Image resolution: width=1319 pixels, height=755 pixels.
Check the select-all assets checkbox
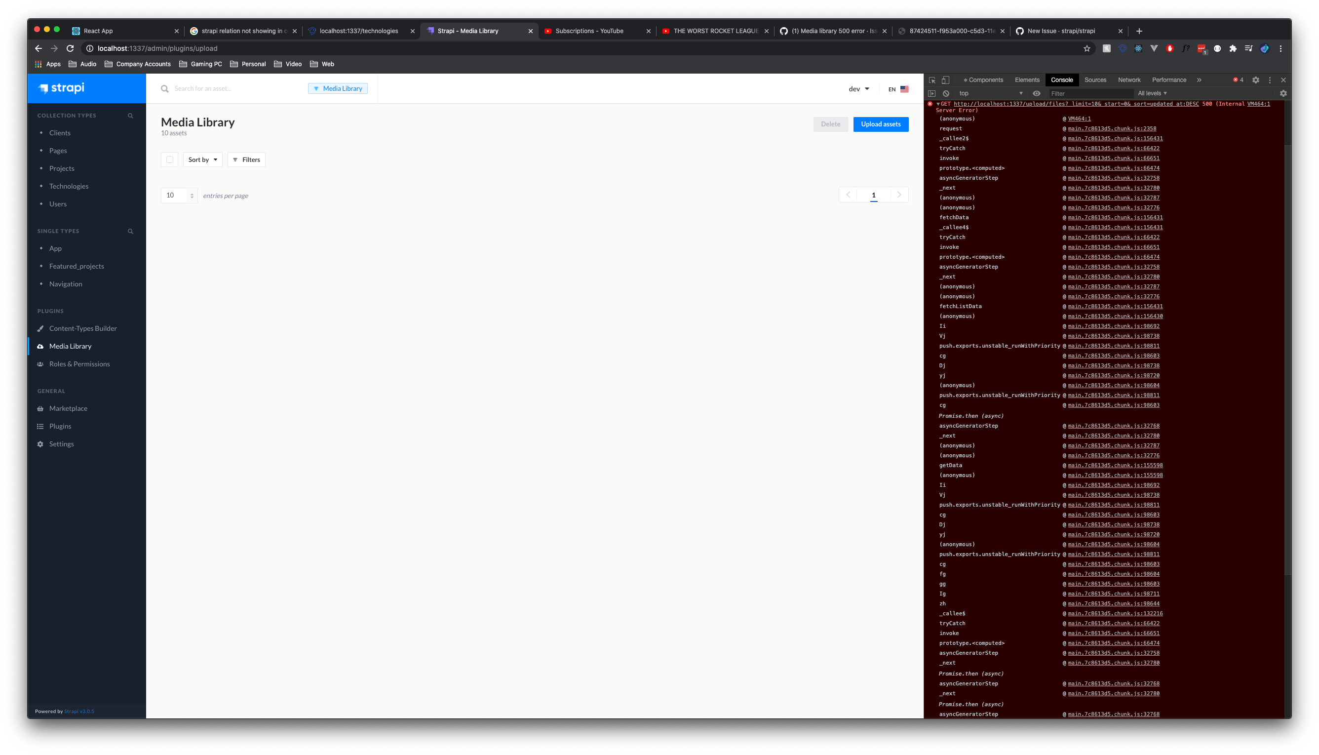click(x=169, y=159)
